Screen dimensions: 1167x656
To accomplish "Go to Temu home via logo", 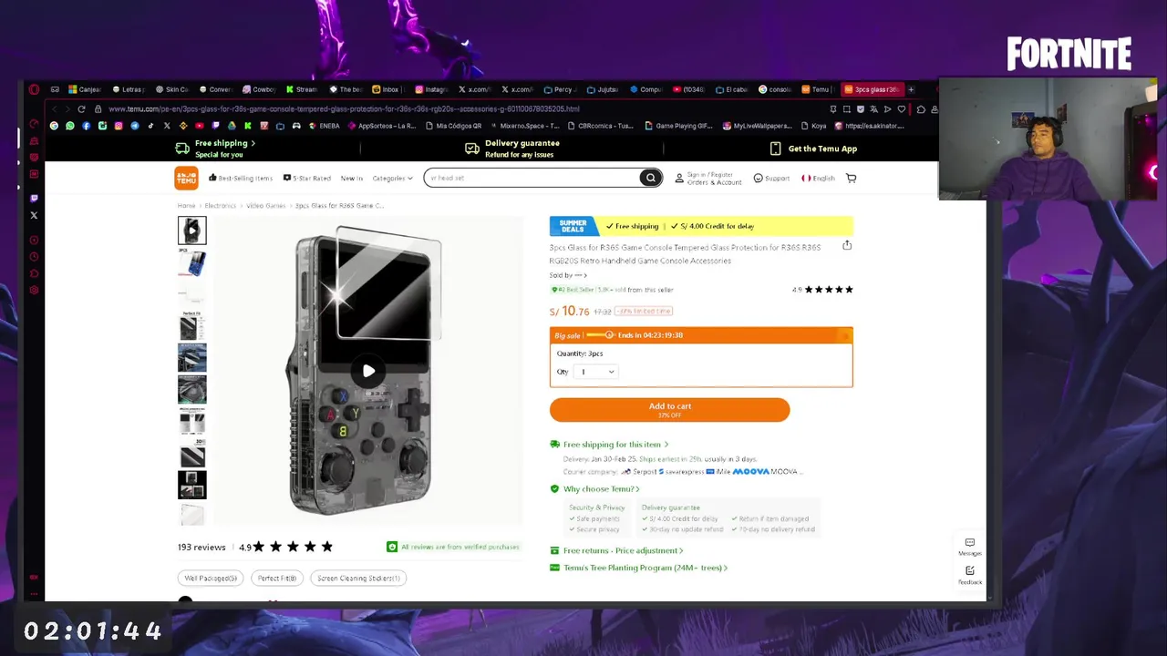I will pos(186,178).
